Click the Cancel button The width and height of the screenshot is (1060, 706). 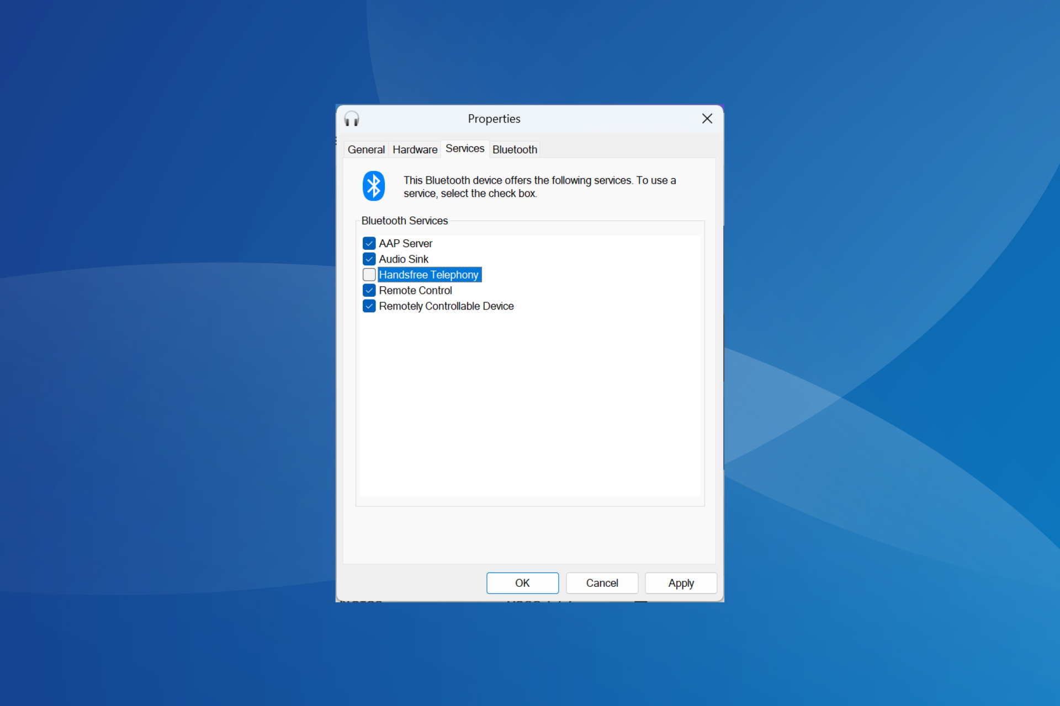[601, 583]
